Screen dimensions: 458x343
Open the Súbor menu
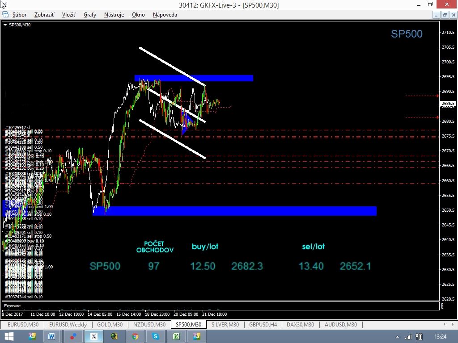[x=19, y=15]
